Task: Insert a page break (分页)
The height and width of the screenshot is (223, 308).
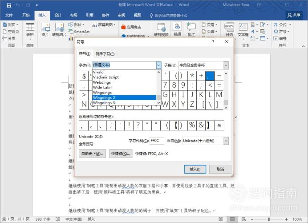Action: tap(9, 38)
